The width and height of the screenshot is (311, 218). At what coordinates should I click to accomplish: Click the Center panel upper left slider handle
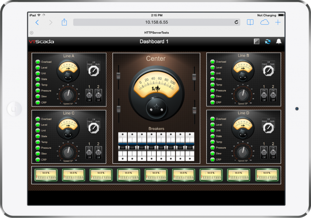pyautogui.click(x=118, y=76)
